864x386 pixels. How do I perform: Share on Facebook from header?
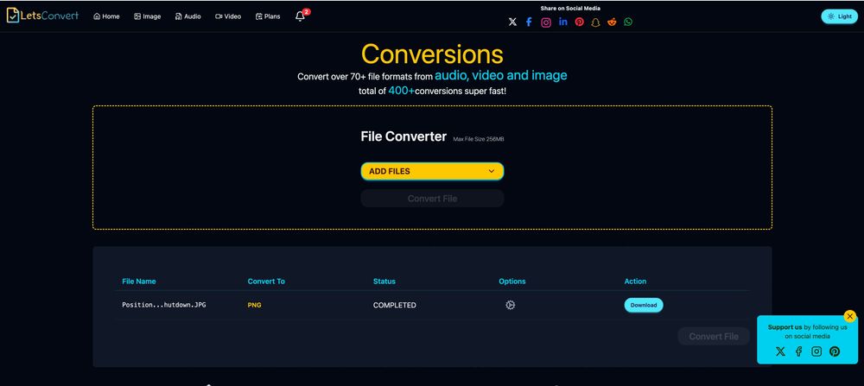[x=529, y=22]
